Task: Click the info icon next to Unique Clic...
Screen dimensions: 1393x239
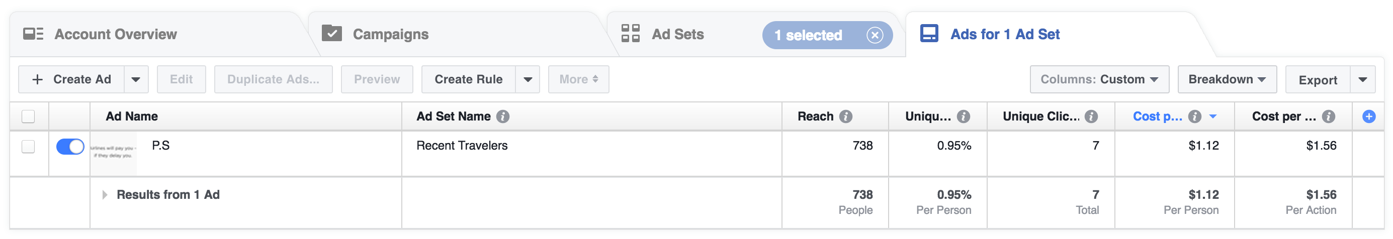Action: click(1091, 116)
